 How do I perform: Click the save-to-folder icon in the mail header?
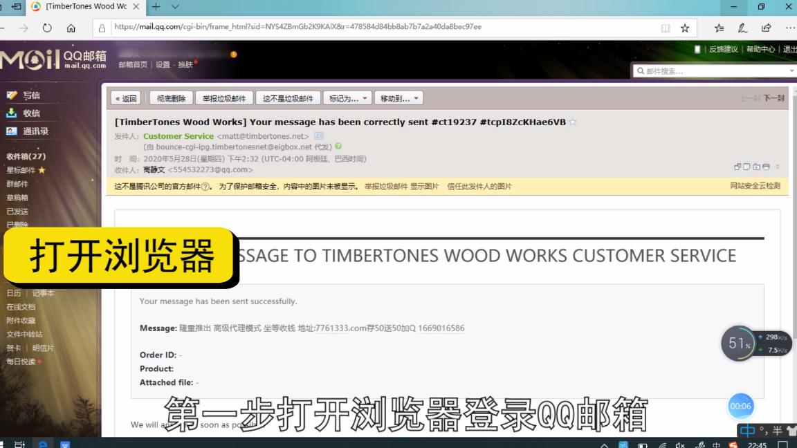(x=756, y=167)
